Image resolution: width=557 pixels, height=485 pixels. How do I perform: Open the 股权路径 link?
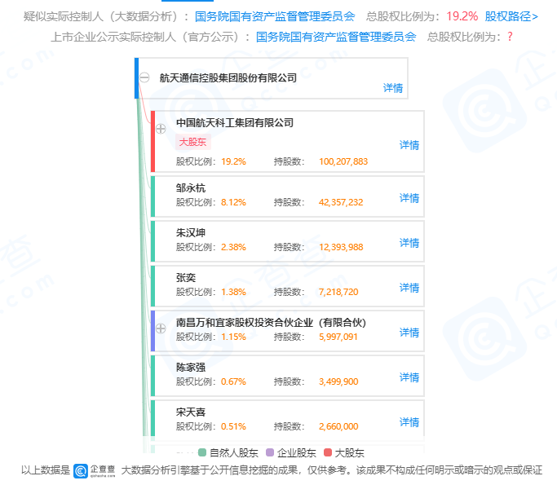(511, 15)
